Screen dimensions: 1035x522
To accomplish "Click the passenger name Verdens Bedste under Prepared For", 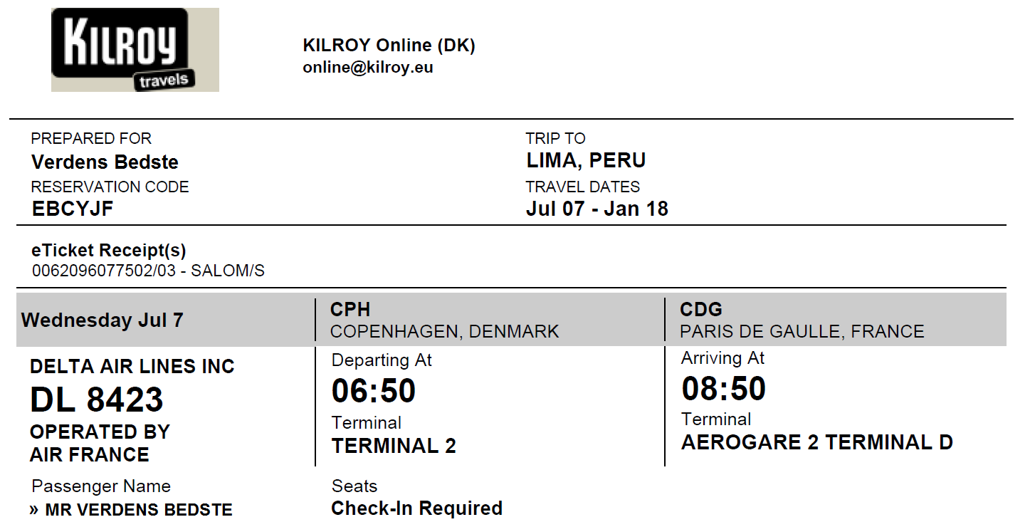I will tap(105, 162).
